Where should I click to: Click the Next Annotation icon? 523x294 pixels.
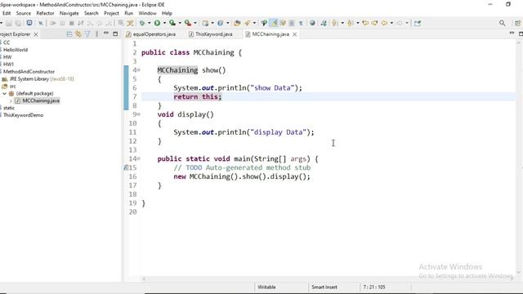[x=335, y=23]
